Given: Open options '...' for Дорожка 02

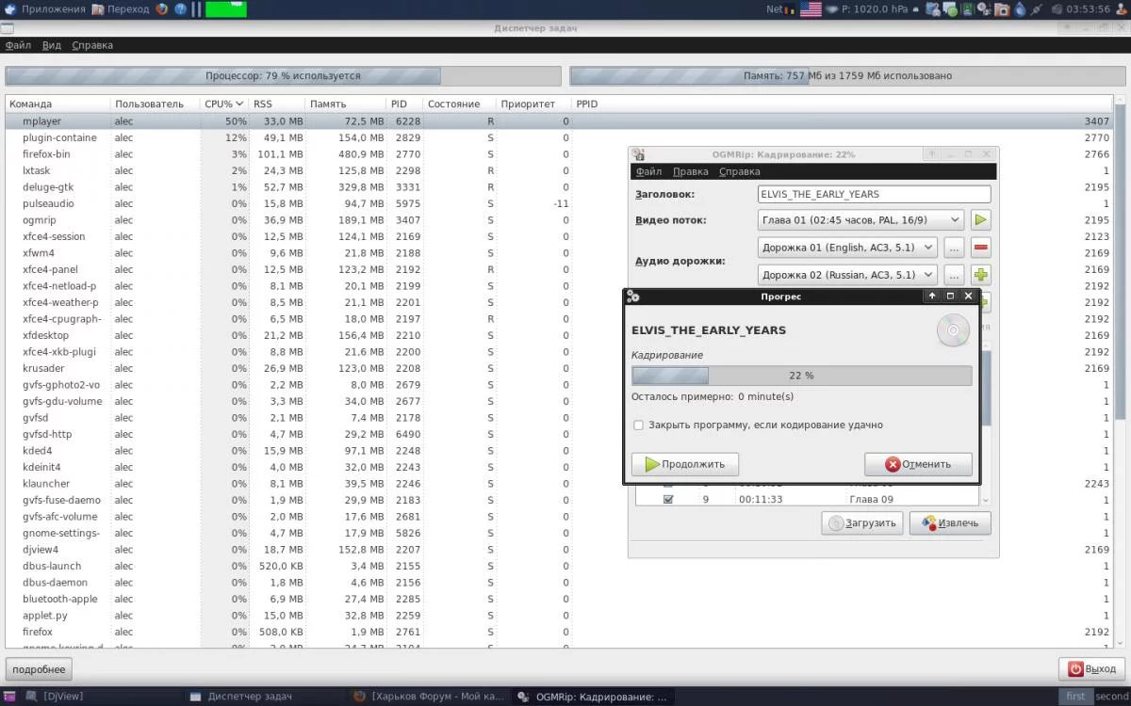Looking at the screenshot, I should point(954,275).
